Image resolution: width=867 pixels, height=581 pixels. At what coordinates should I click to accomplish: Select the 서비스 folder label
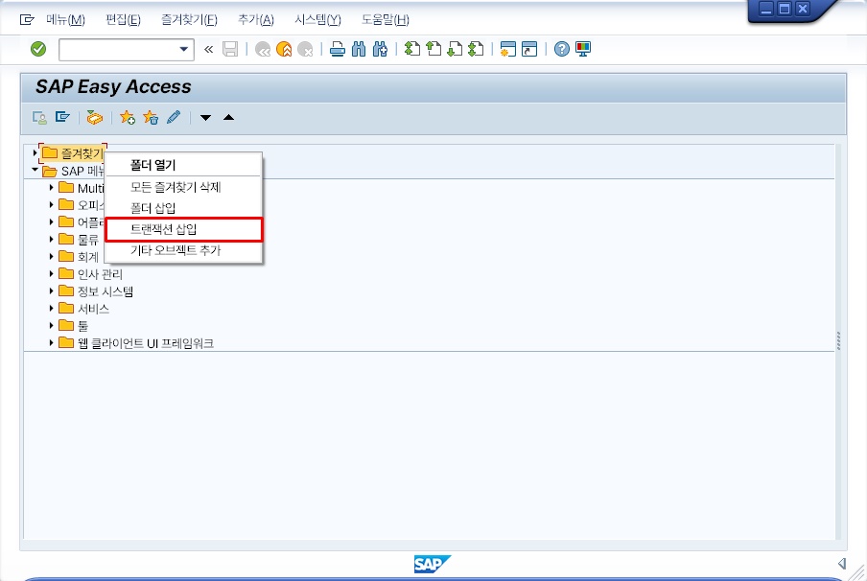tap(93, 308)
